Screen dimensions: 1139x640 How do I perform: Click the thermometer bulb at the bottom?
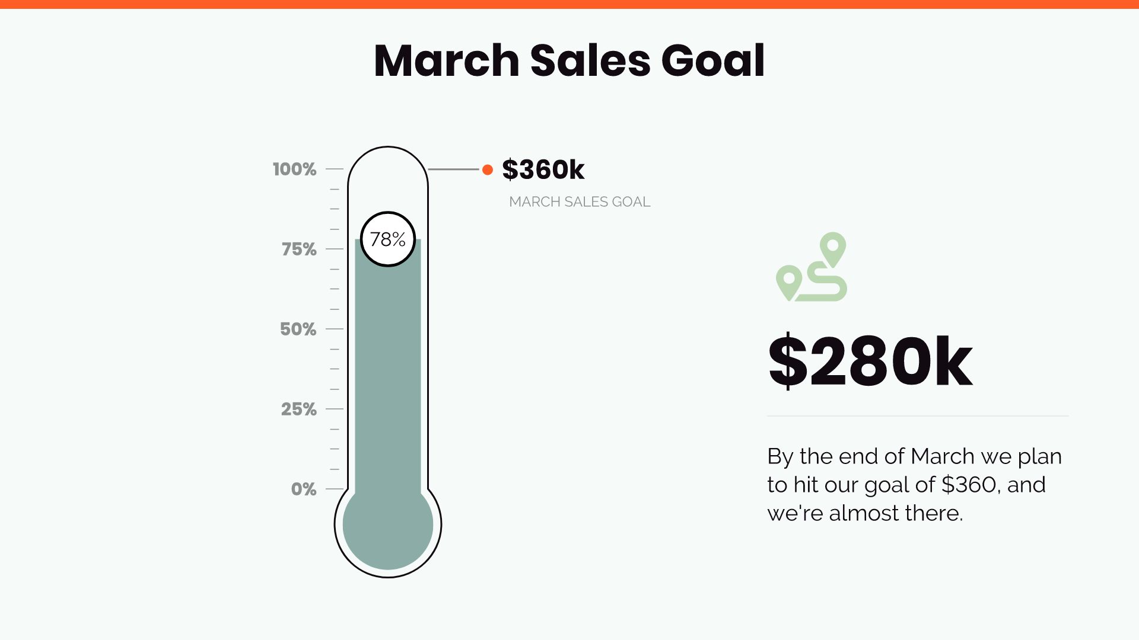[388, 527]
